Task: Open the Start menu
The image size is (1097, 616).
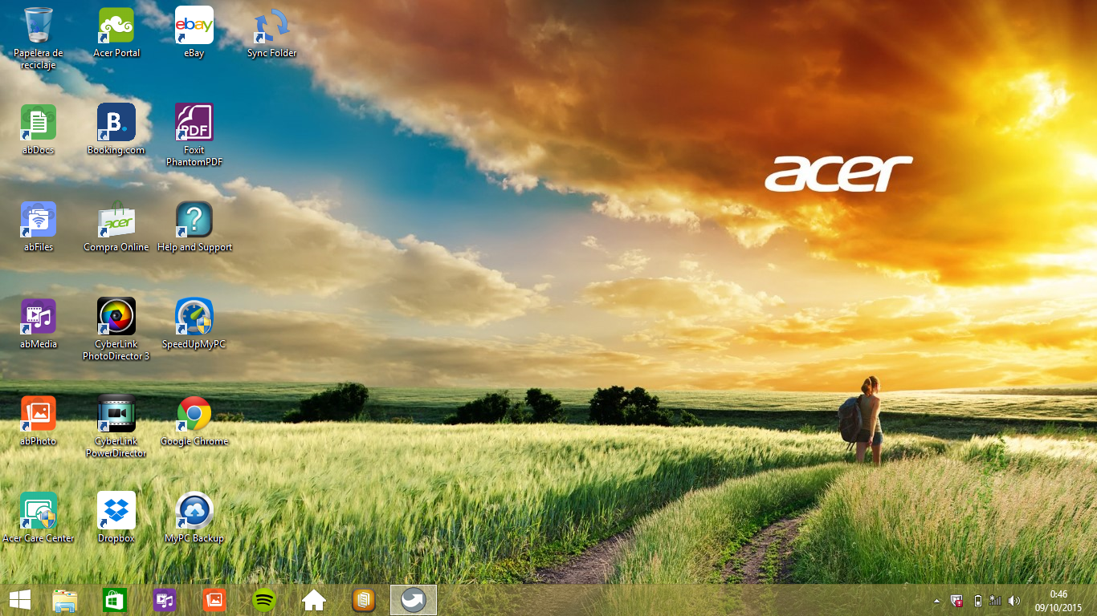Action: (18, 599)
